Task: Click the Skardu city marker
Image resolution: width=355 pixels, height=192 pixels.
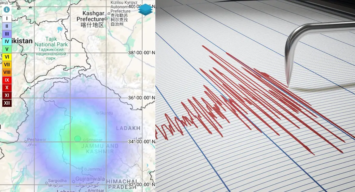Action: click(98, 113)
